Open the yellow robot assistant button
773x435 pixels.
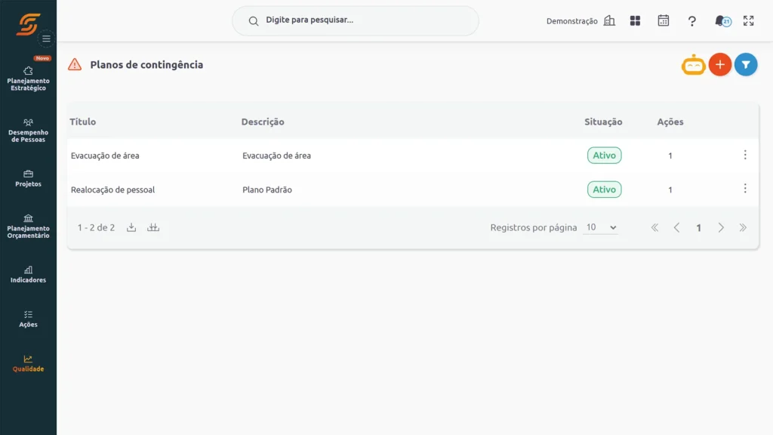pos(694,65)
